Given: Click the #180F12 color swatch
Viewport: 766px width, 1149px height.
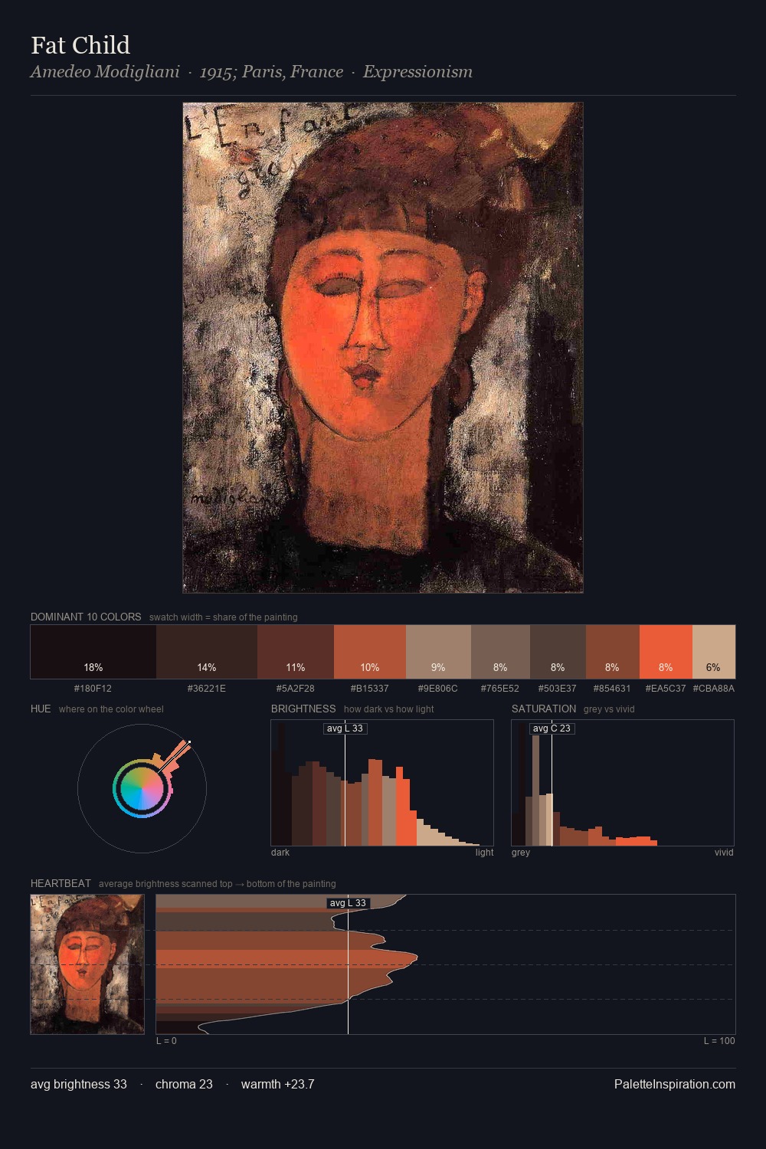Looking at the screenshot, I should [93, 652].
